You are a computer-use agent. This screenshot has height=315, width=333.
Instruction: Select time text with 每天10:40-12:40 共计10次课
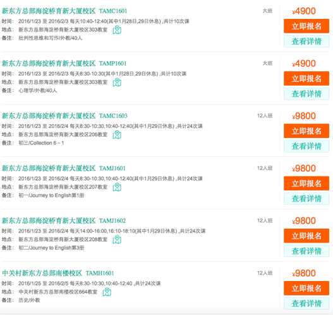pyautogui.click(x=104, y=21)
